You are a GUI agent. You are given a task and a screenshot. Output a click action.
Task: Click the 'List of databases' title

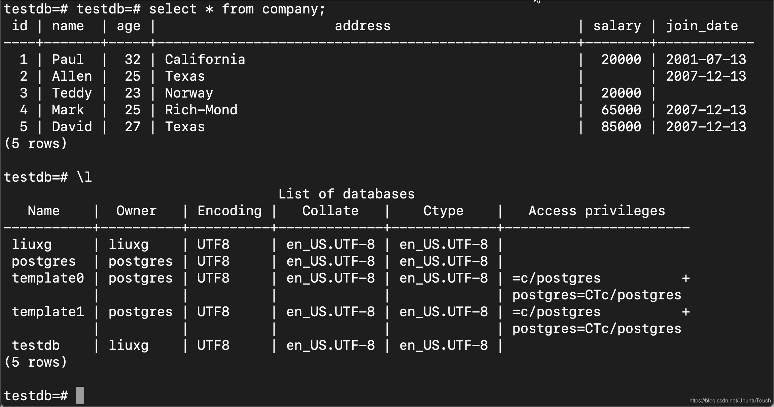tap(347, 194)
